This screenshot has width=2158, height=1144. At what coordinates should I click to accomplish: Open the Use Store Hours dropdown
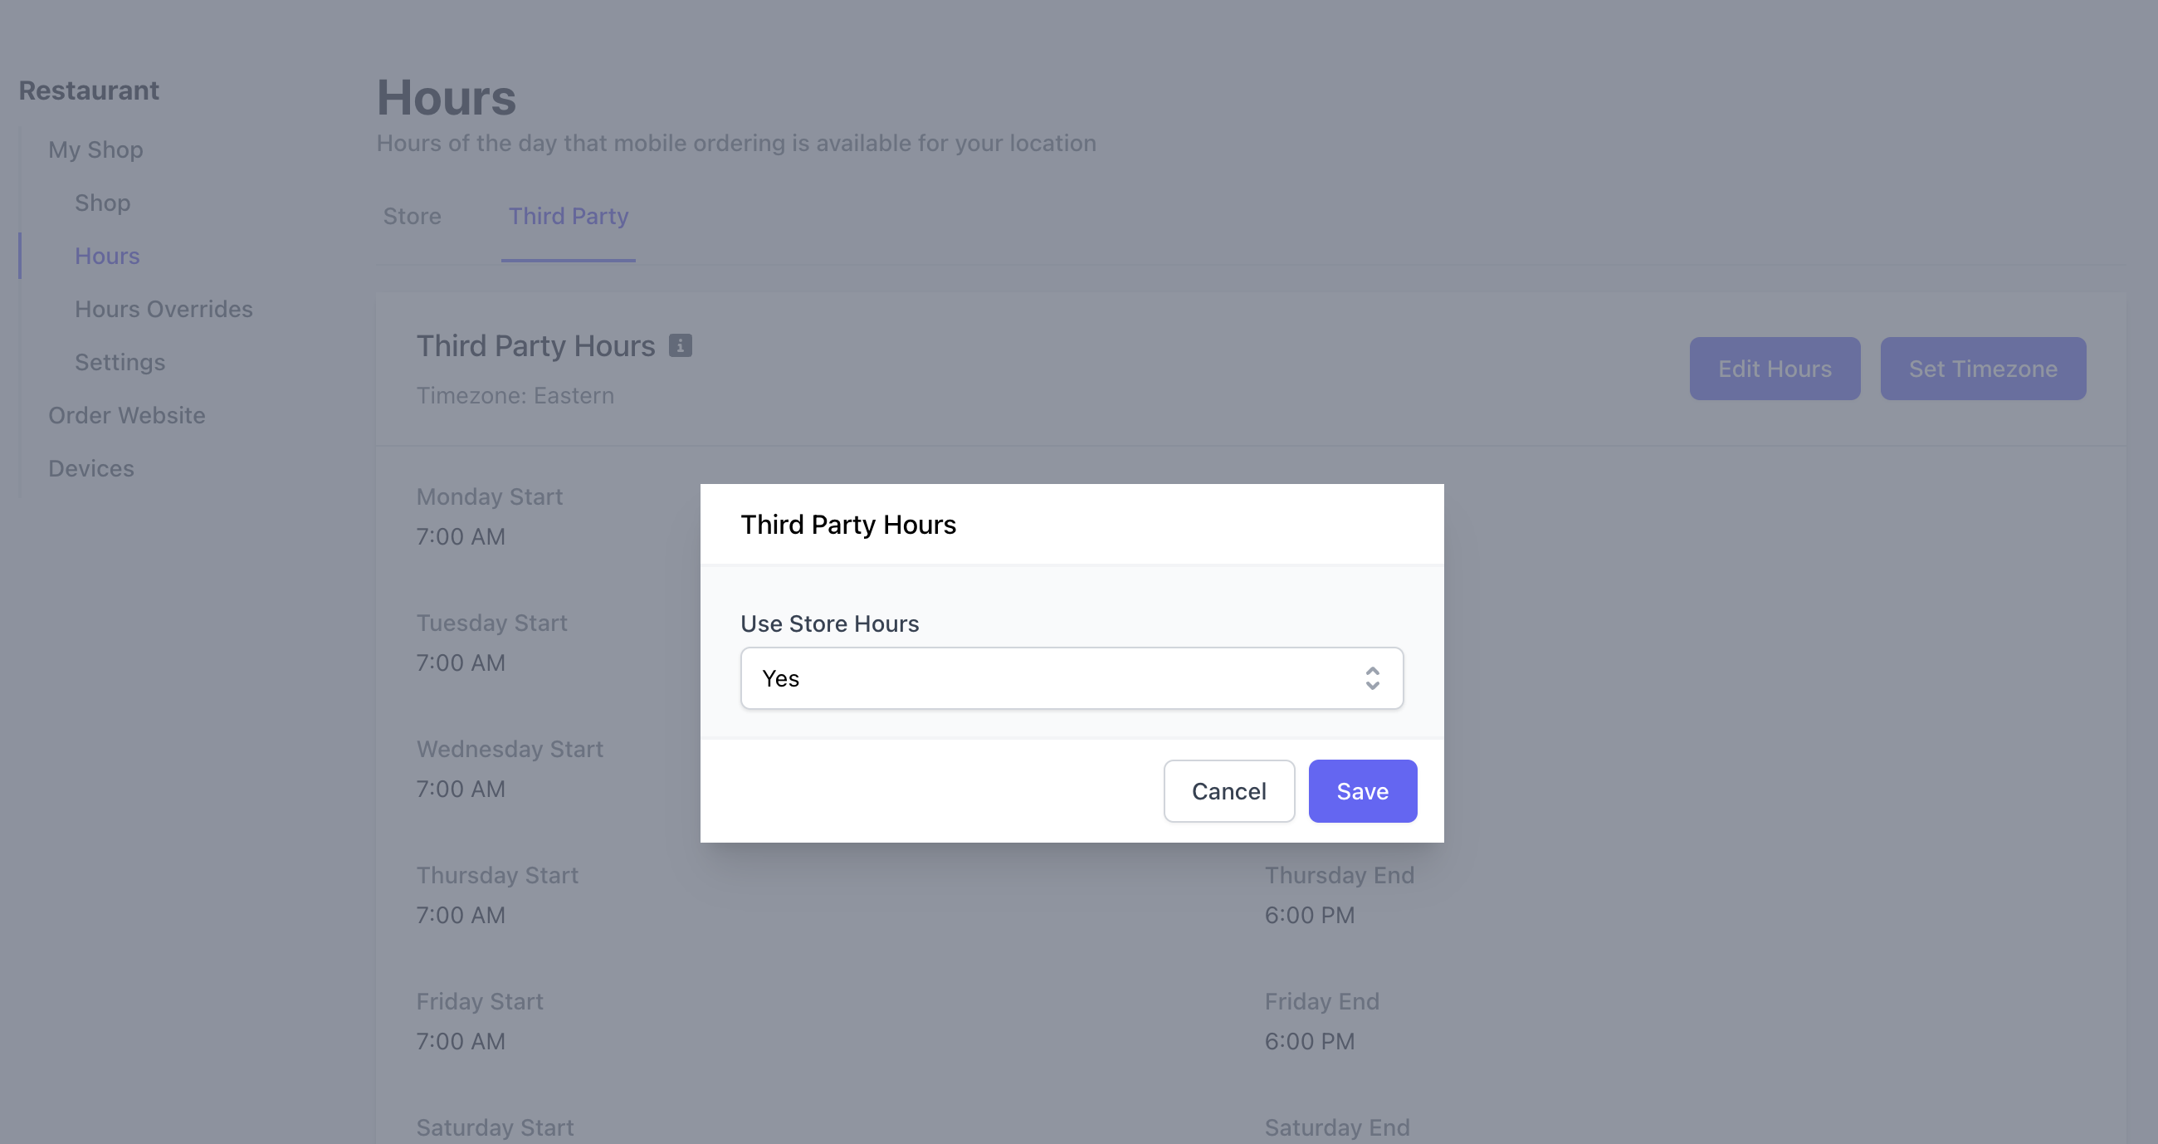point(1072,678)
